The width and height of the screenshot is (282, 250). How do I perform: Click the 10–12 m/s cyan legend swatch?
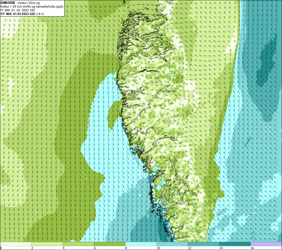pyautogui.click(x=172, y=244)
